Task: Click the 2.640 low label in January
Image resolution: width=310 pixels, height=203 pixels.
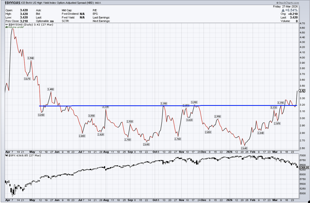Action: tap(244, 148)
